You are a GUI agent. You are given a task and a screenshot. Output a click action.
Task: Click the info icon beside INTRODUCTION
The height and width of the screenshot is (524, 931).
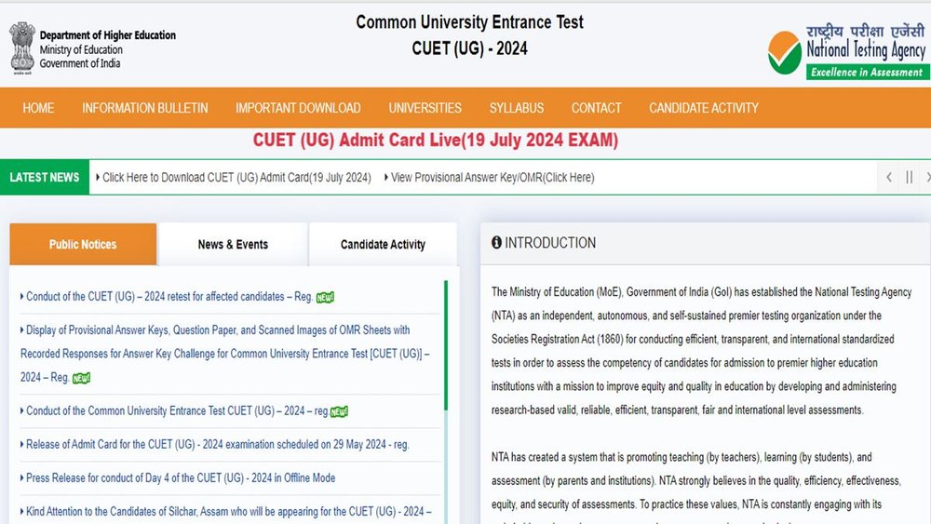[x=496, y=243]
